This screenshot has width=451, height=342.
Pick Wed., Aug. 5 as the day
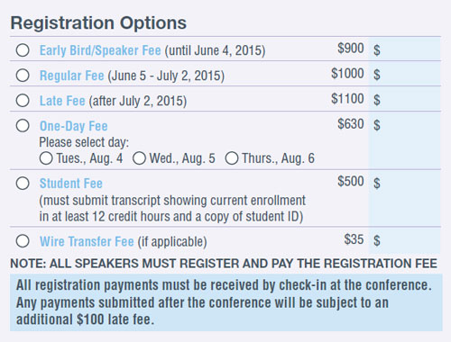(139, 158)
